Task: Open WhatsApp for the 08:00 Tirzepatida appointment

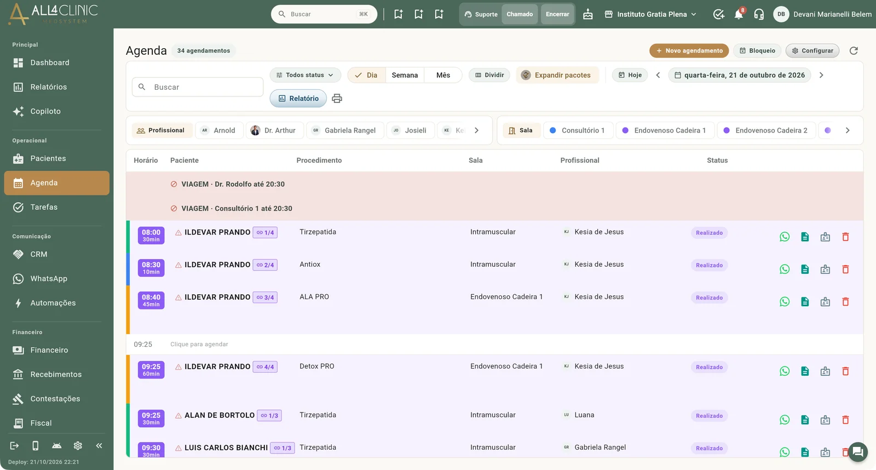Action: point(785,237)
